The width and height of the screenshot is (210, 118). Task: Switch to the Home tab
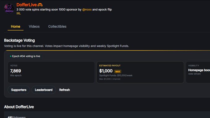[x=15, y=26]
